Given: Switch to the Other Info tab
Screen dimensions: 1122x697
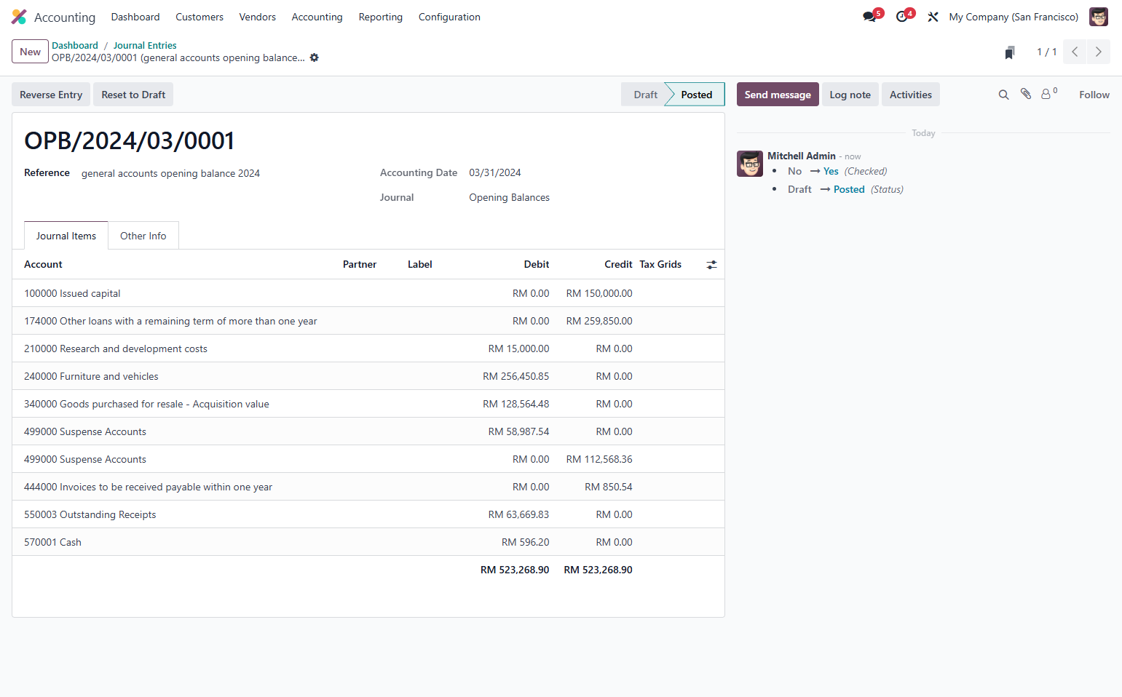Looking at the screenshot, I should pyautogui.click(x=143, y=236).
